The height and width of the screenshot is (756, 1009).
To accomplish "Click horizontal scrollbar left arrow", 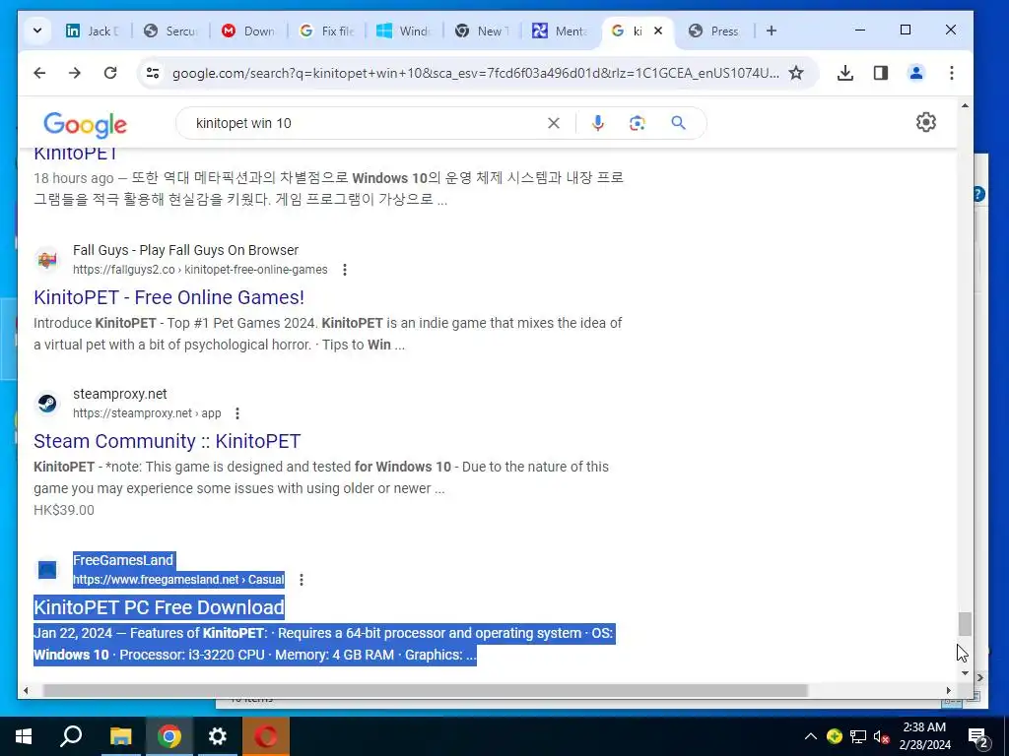I will pyautogui.click(x=26, y=690).
